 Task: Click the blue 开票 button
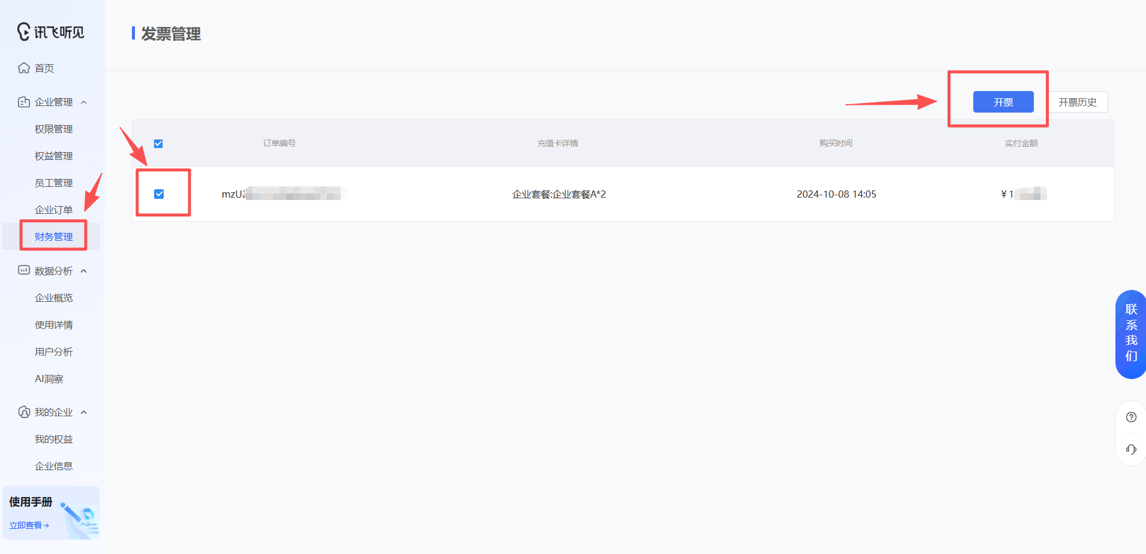pyautogui.click(x=1003, y=102)
